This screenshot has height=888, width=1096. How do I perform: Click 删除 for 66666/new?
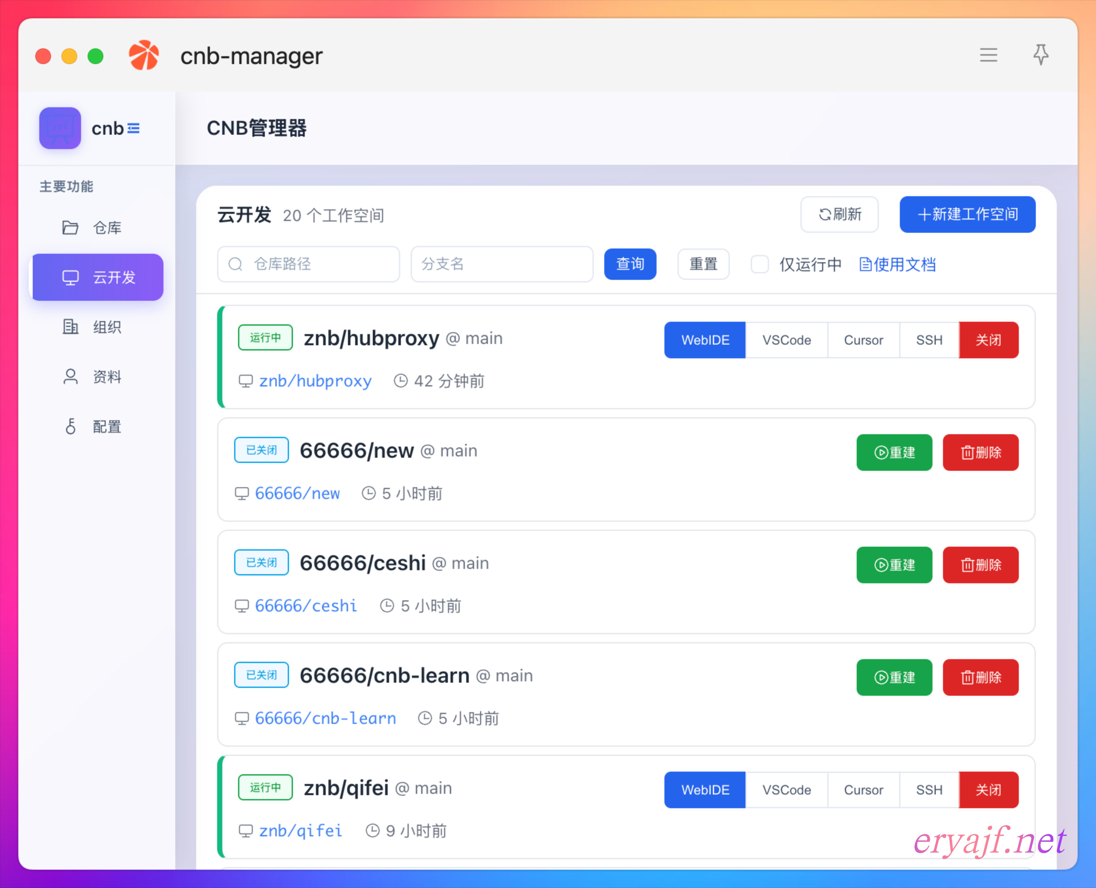(980, 453)
